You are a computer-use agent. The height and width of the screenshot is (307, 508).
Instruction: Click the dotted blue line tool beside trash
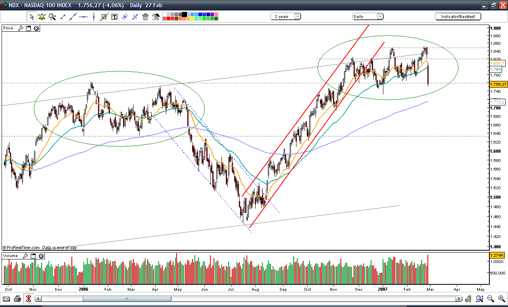135,17
